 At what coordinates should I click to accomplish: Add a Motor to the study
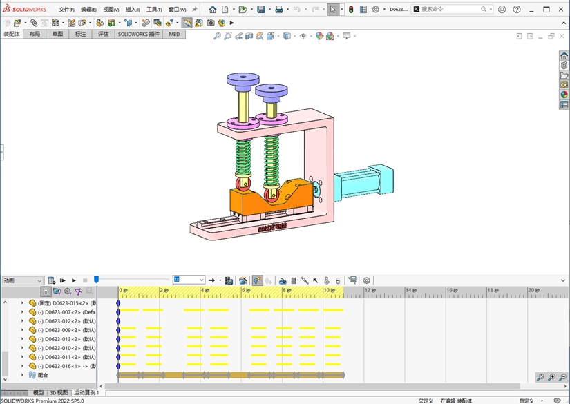coord(283,280)
